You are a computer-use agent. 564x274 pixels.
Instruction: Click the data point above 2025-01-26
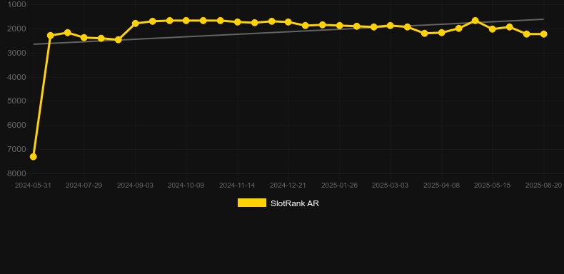pos(339,26)
